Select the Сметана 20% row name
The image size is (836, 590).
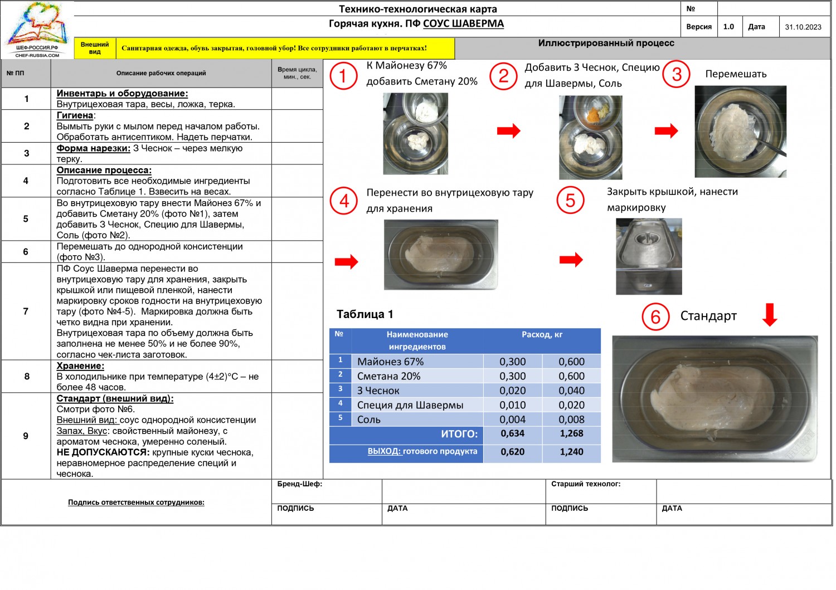pyautogui.click(x=388, y=376)
